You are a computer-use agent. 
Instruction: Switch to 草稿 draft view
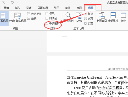tap(32, 18)
